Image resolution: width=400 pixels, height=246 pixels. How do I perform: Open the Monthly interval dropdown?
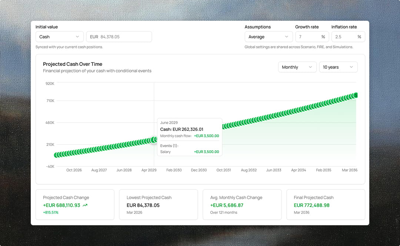point(297,67)
